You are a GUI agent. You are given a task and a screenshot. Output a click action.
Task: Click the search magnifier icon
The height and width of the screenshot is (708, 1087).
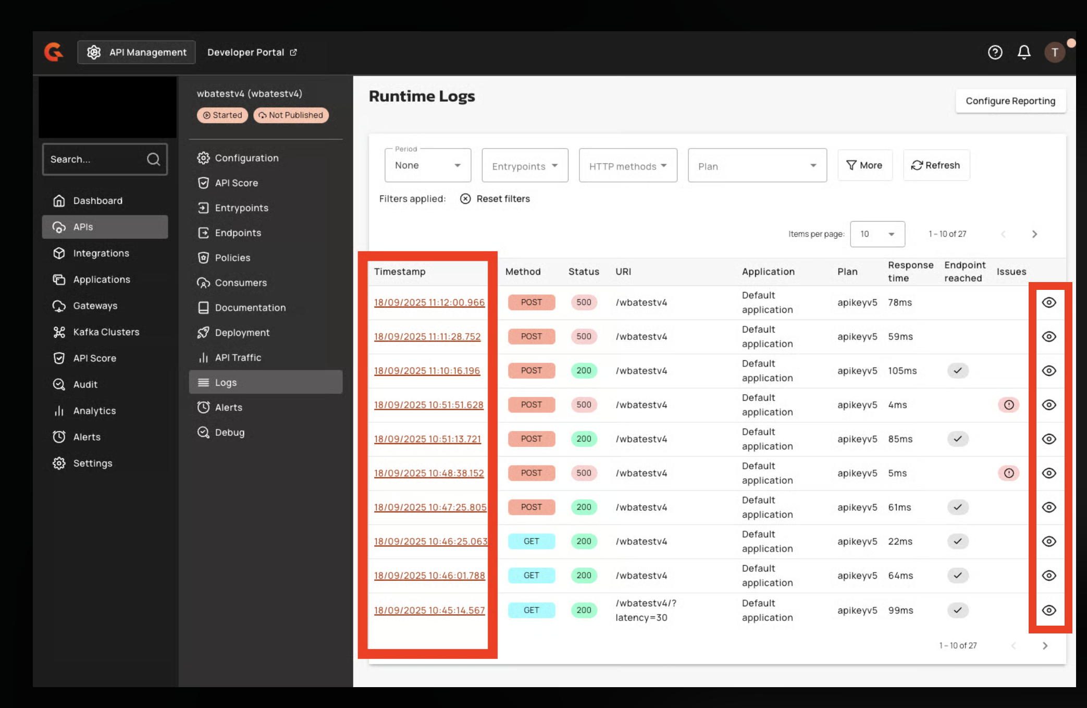coord(153,159)
